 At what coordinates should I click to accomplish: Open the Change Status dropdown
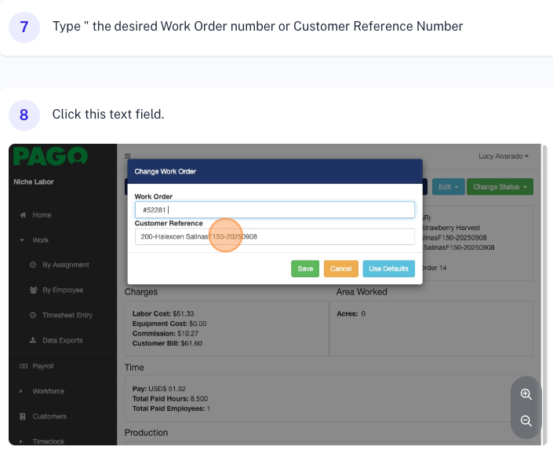(501, 187)
